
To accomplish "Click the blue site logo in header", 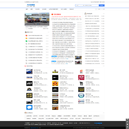I will [31, 5].
